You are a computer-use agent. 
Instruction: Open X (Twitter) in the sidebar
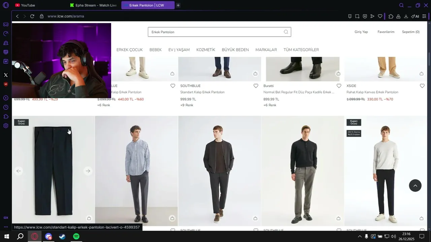coord(6,75)
